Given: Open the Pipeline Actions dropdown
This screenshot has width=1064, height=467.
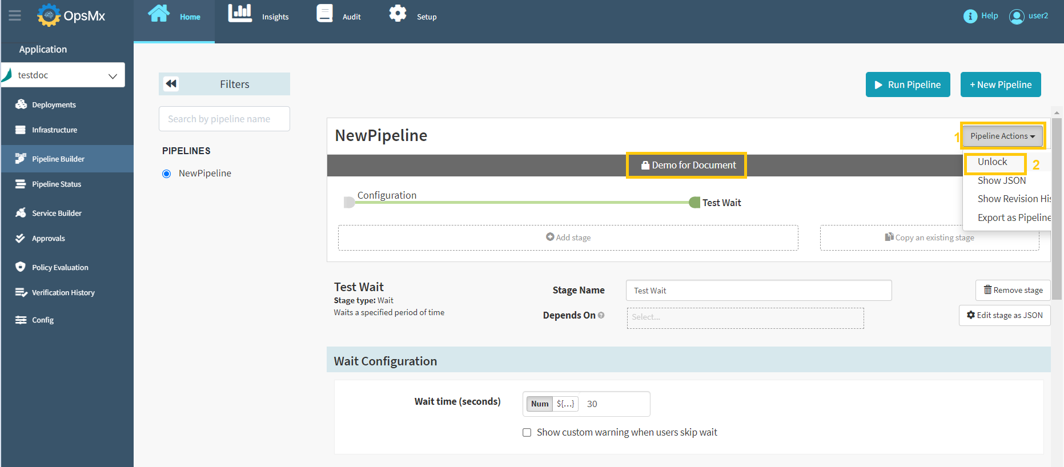Looking at the screenshot, I should point(1002,136).
